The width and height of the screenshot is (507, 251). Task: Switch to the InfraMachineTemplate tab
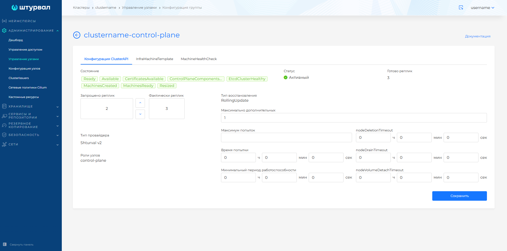(154, 59)
